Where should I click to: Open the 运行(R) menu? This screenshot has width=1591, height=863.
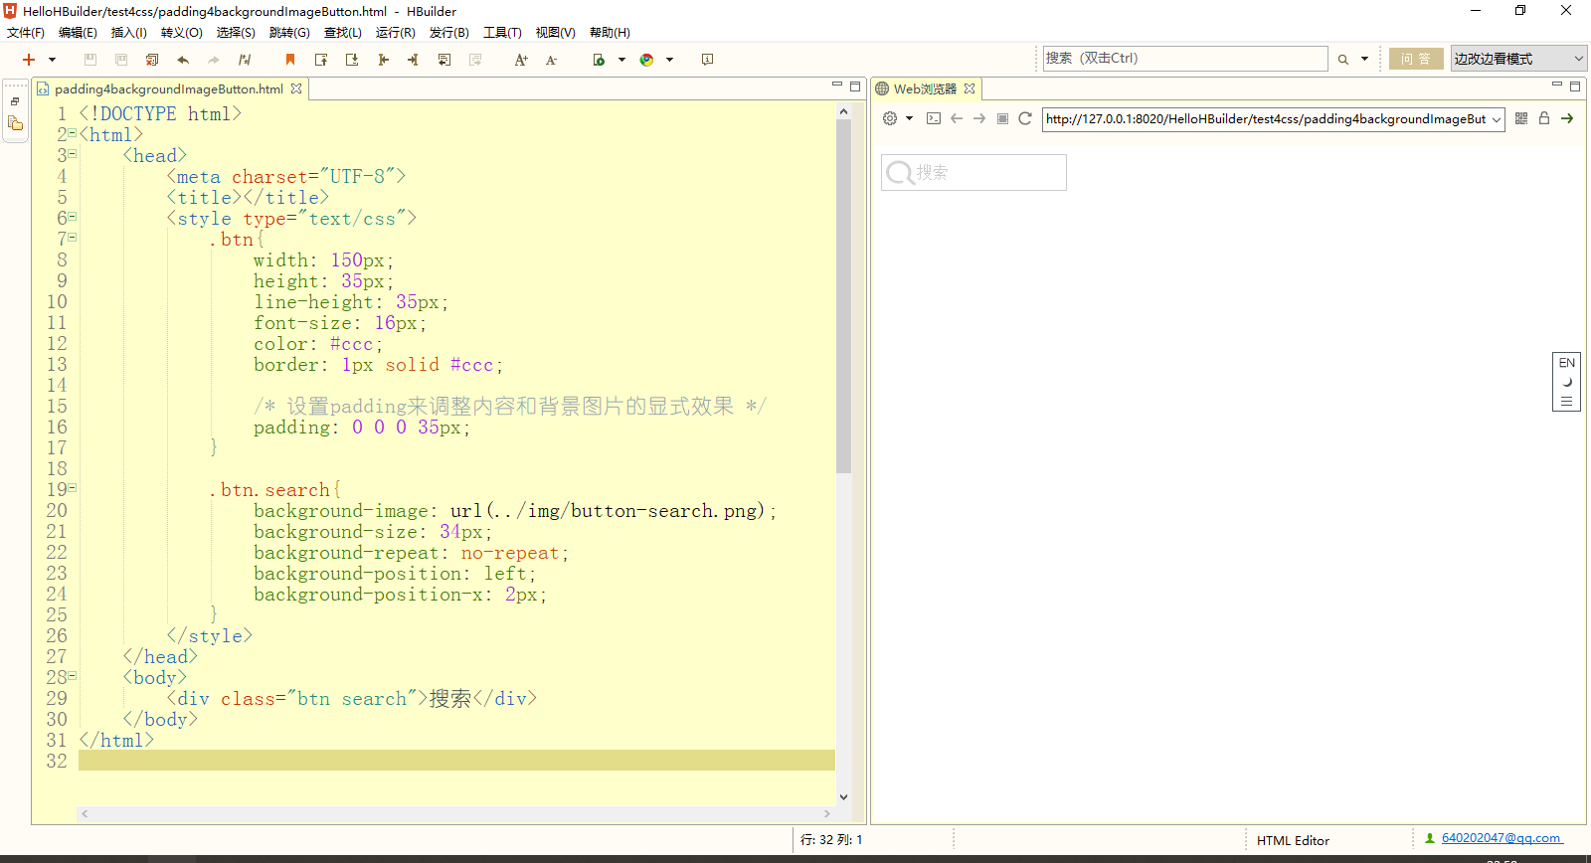click(x=396, y=33)
